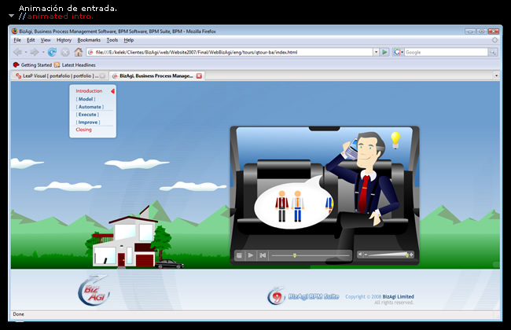Open the Bookmarks menu
The width and height of the screenshot is (511, 330).
tap(89, 39)
